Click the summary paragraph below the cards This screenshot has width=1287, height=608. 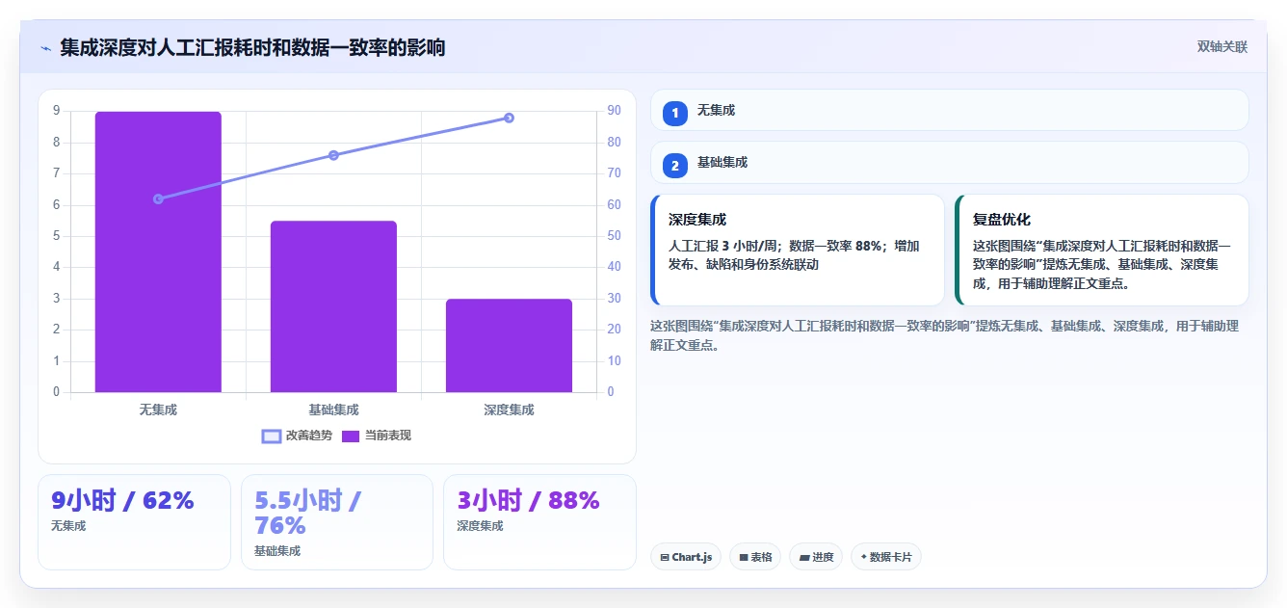point(944,335)
